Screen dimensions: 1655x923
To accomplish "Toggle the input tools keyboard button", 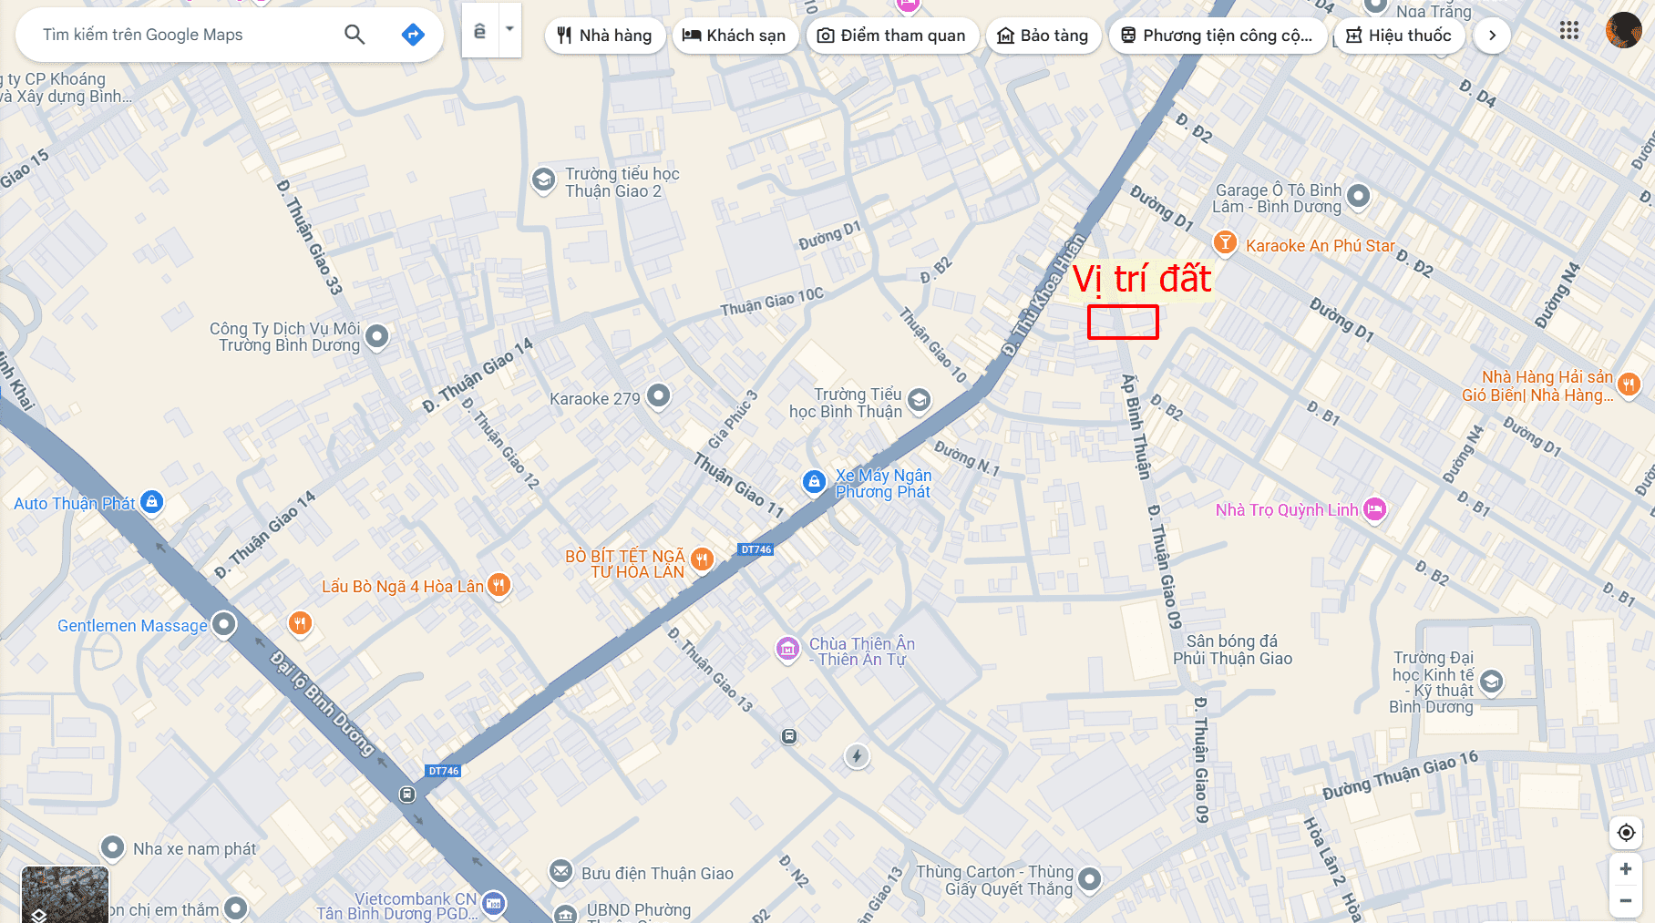I will (480, 30).
